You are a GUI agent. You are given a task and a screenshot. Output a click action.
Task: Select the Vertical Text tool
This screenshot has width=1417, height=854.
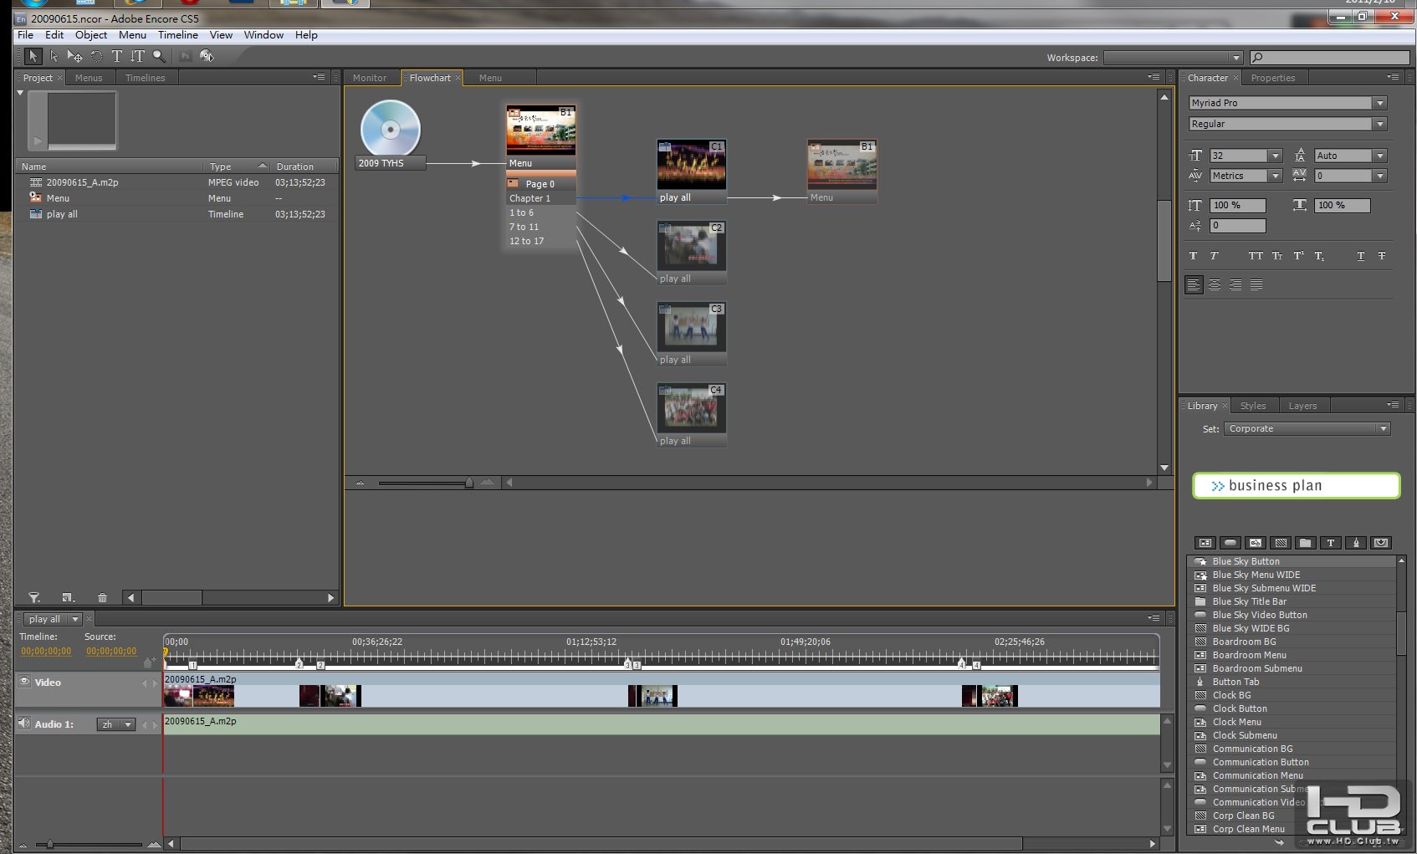coord(137,56)
